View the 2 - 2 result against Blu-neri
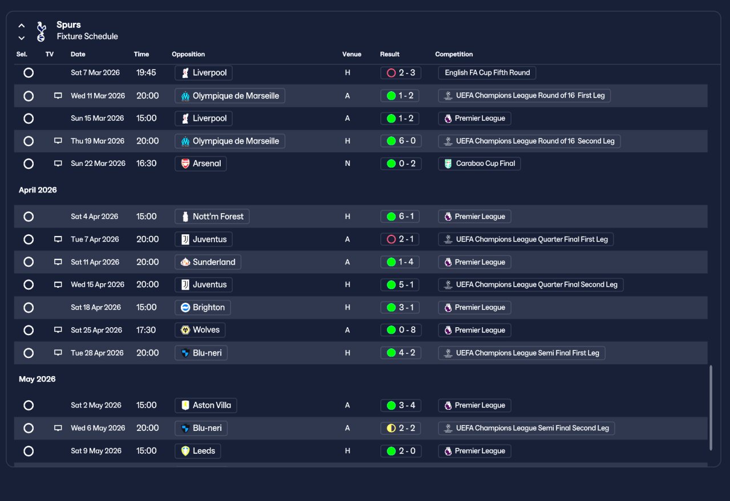730x501 pixels. [x=401, y=428]
